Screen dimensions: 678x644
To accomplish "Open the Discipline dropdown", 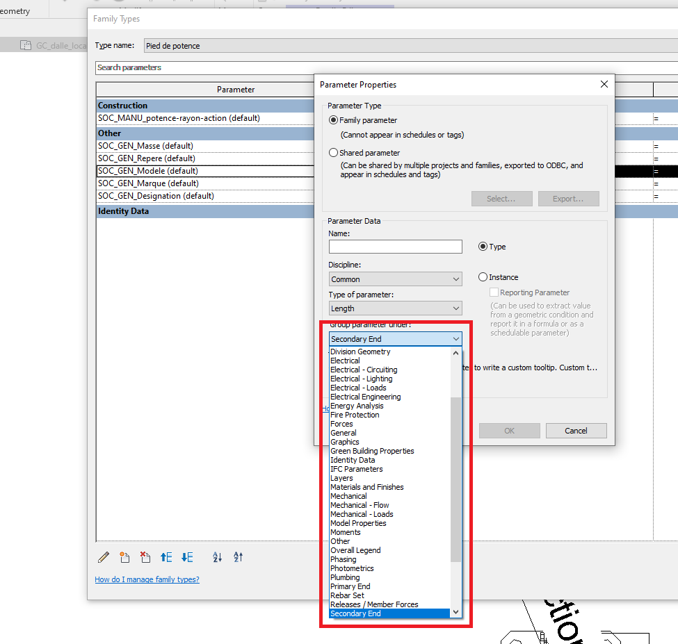I will tap(395, 279).
